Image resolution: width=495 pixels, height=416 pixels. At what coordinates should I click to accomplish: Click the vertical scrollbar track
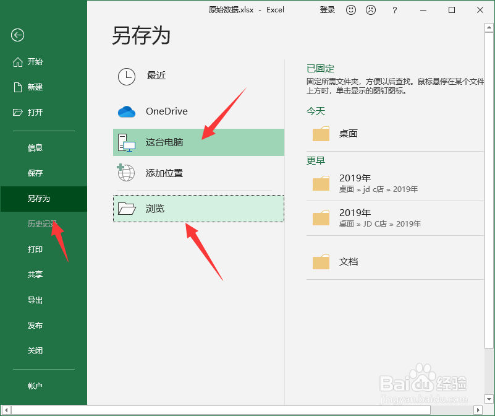pyautogui.click(x=489, y=371)
